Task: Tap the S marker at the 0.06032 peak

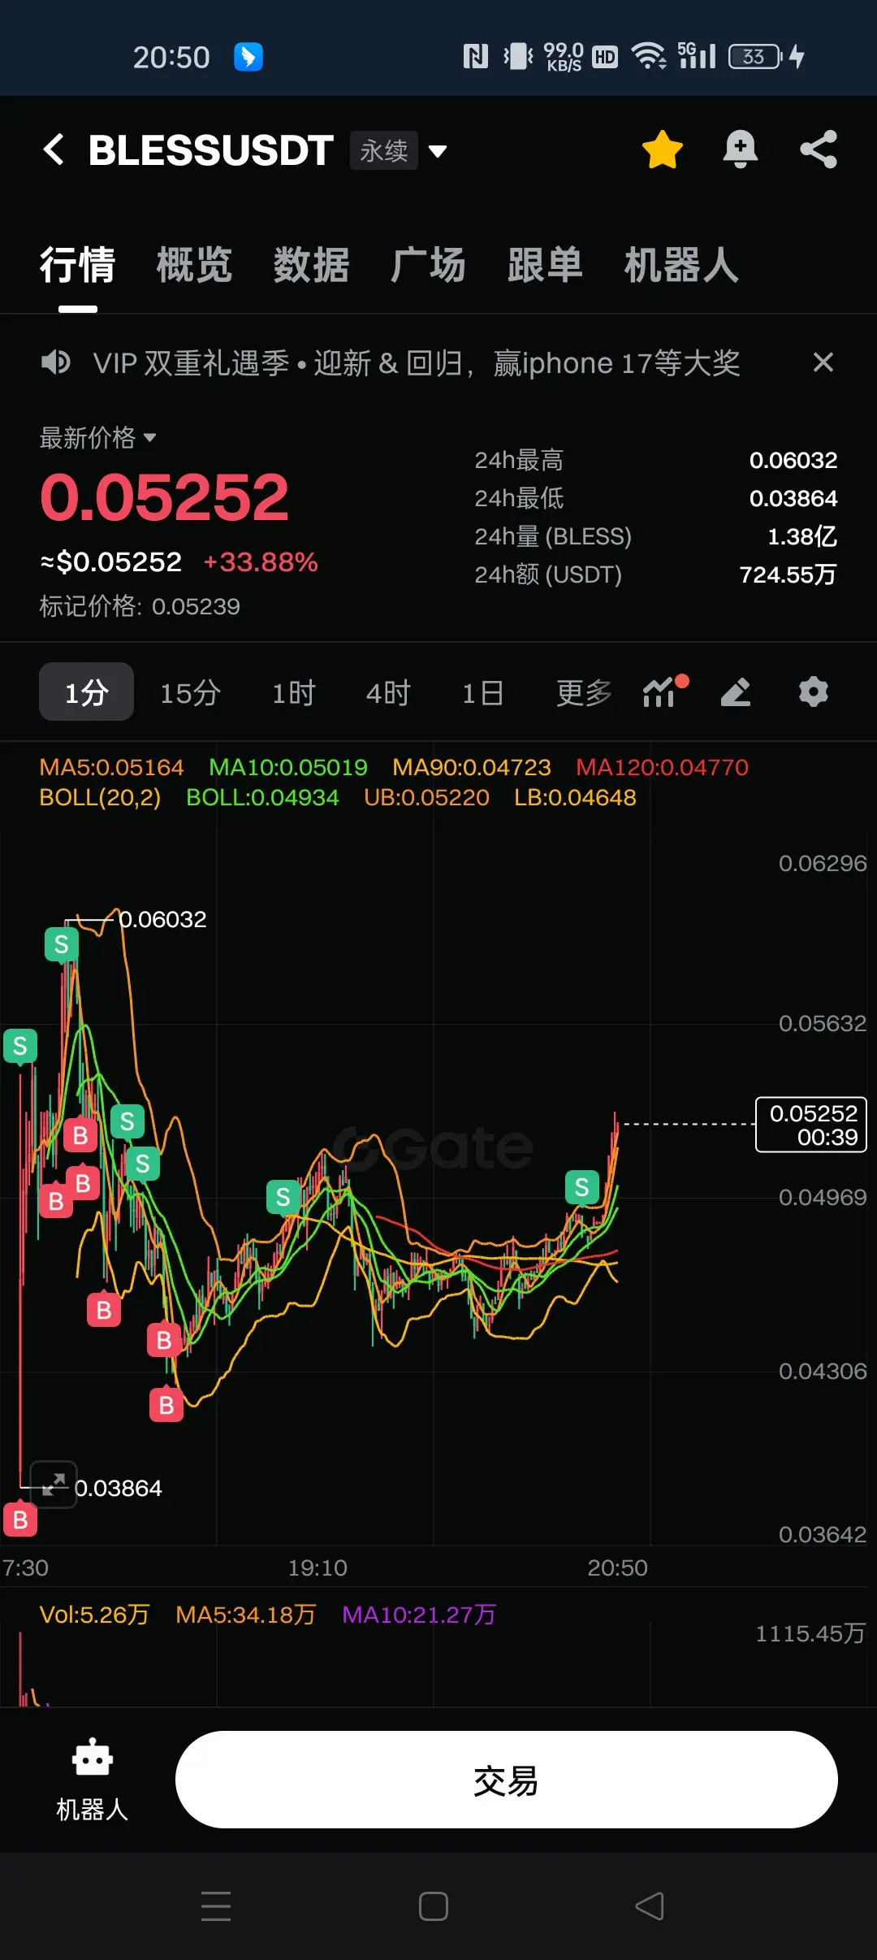Action: coord(62,944)
